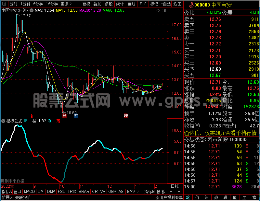Select the 联 linked tab
This screenshot has width=260, height=201.
click(x=225, y=197)
